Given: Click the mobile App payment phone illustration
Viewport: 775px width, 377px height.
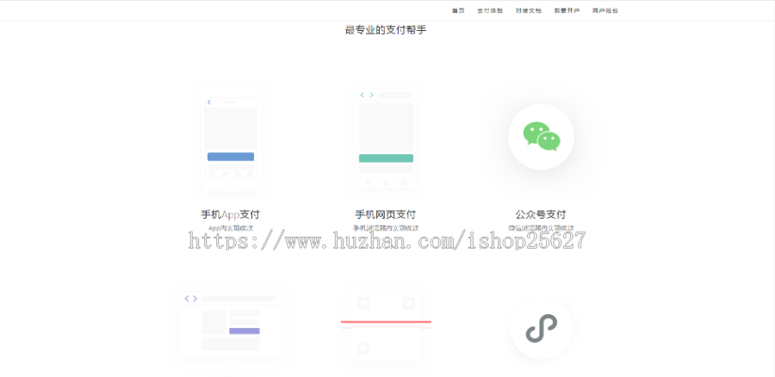Looking at the screenshot, I should 231,139.
